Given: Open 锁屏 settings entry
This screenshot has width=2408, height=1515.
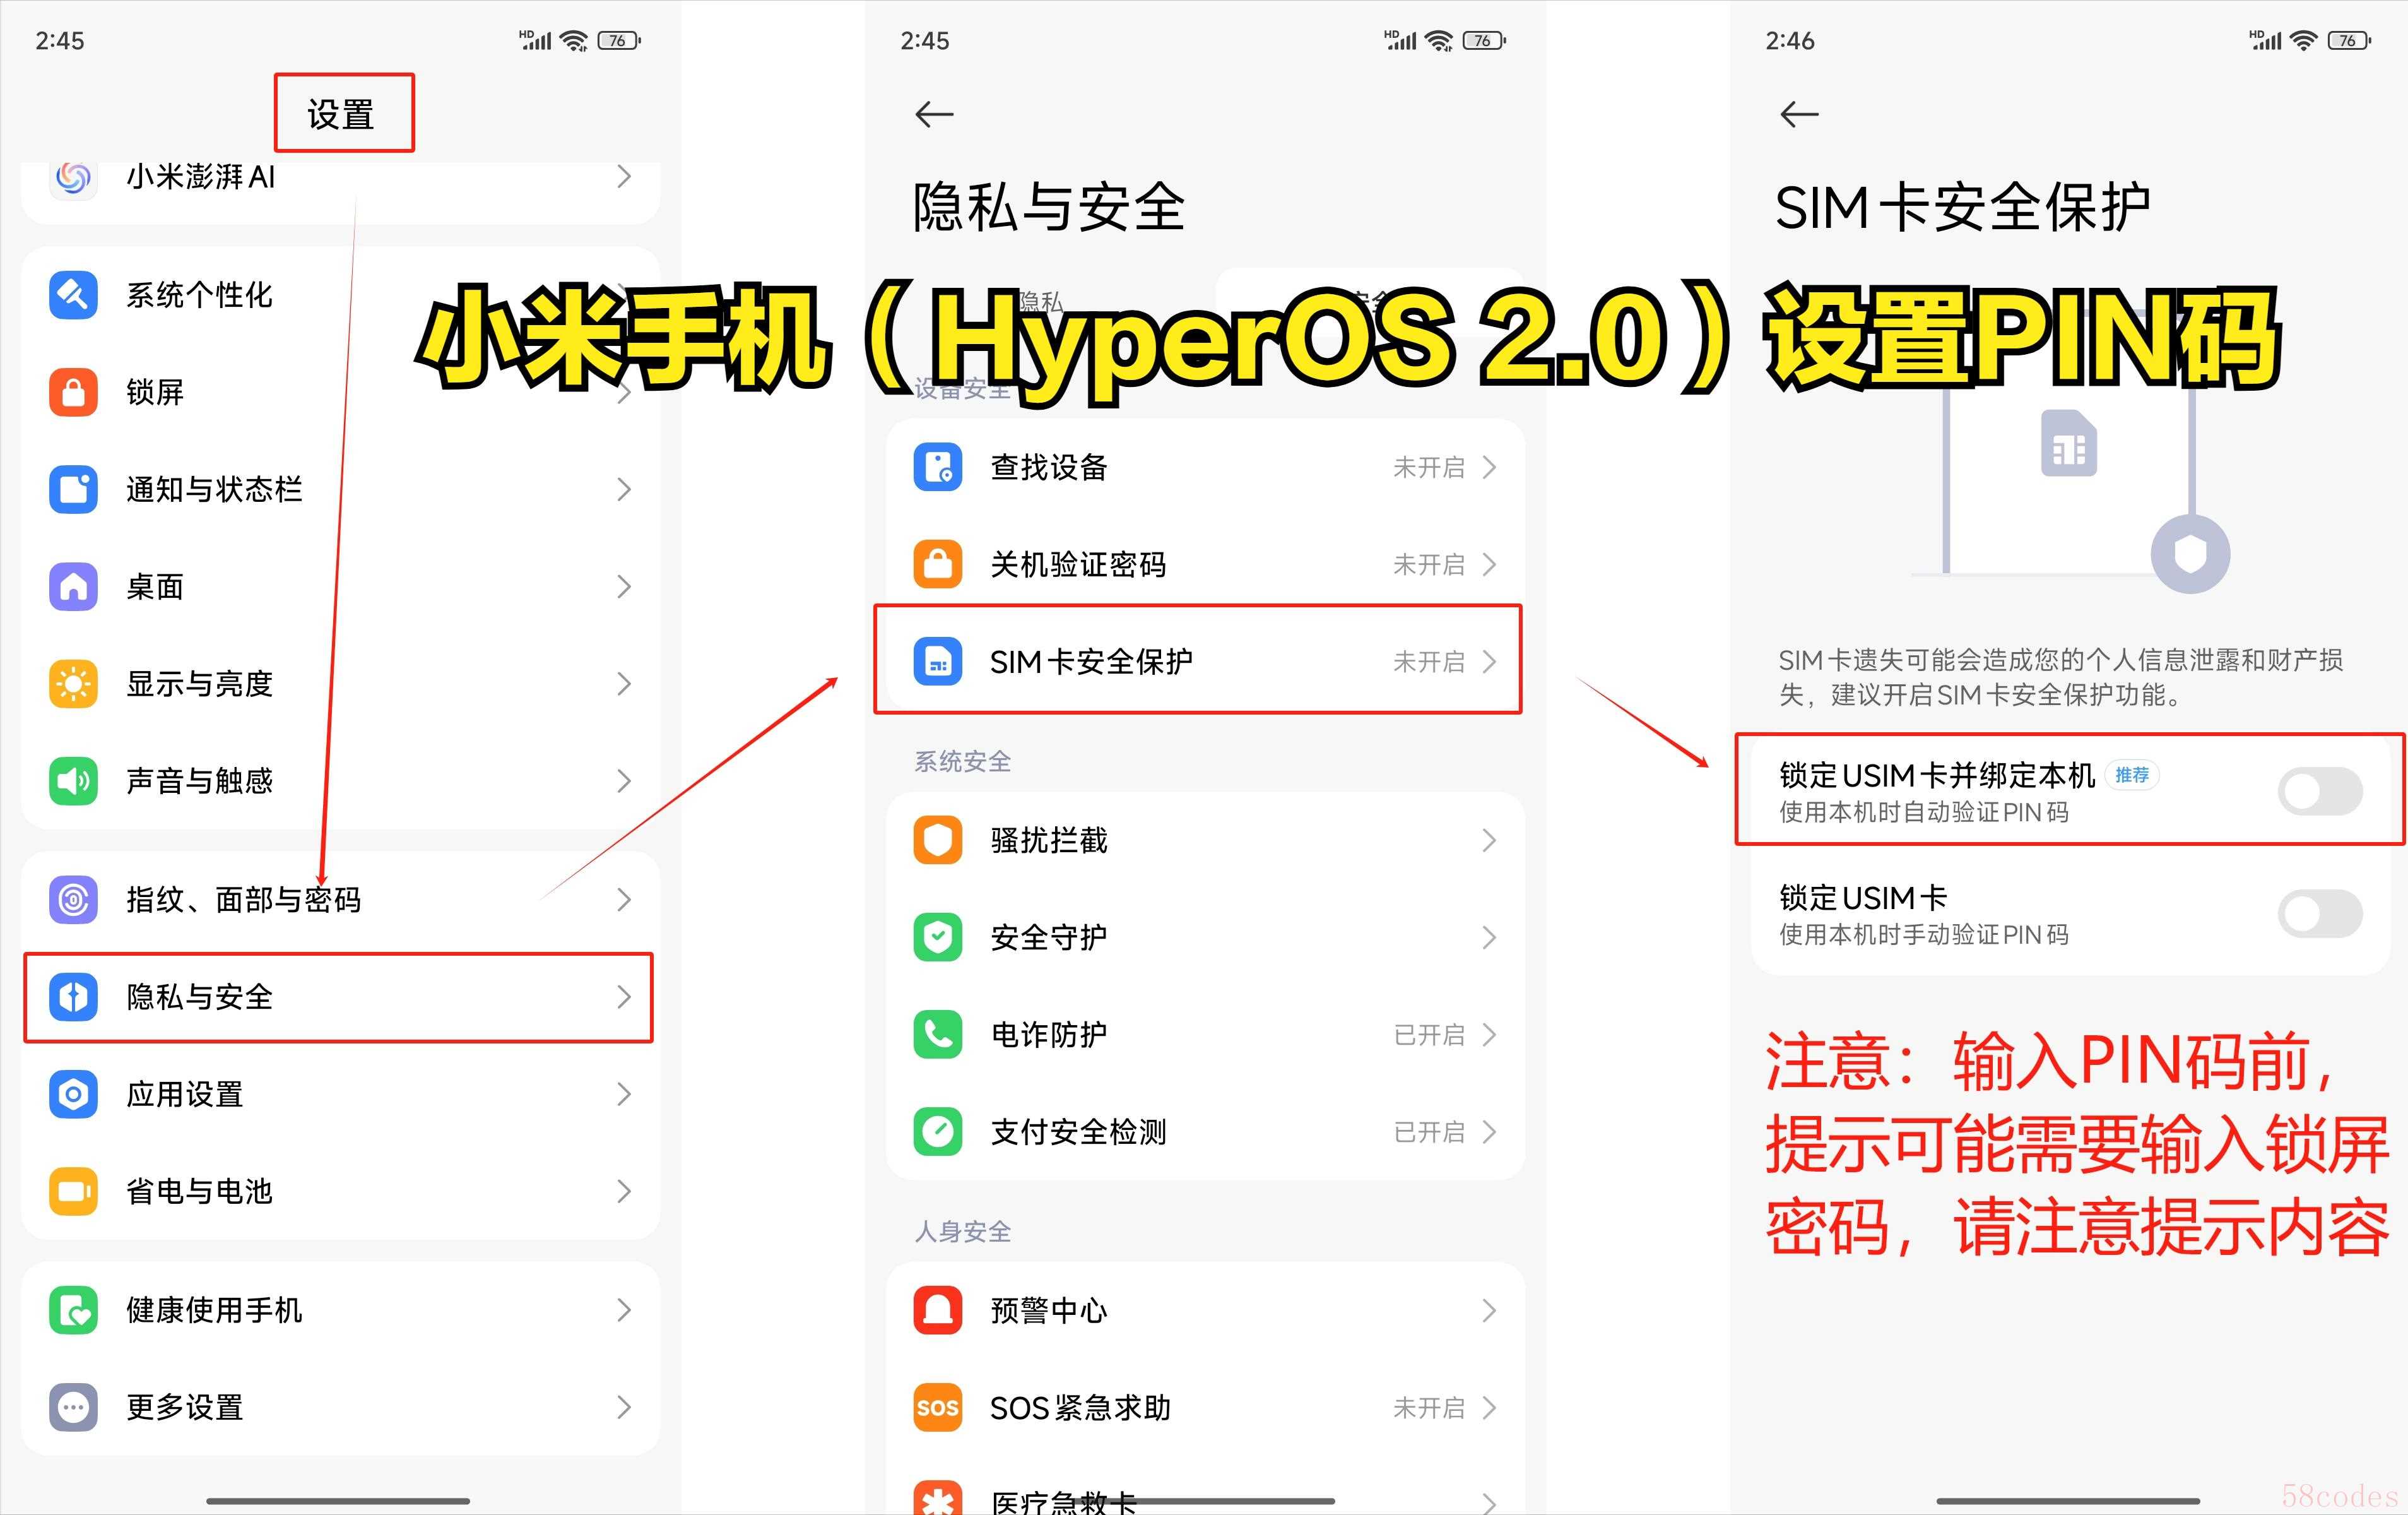Looking at the screenshot, I should [340, 392].
